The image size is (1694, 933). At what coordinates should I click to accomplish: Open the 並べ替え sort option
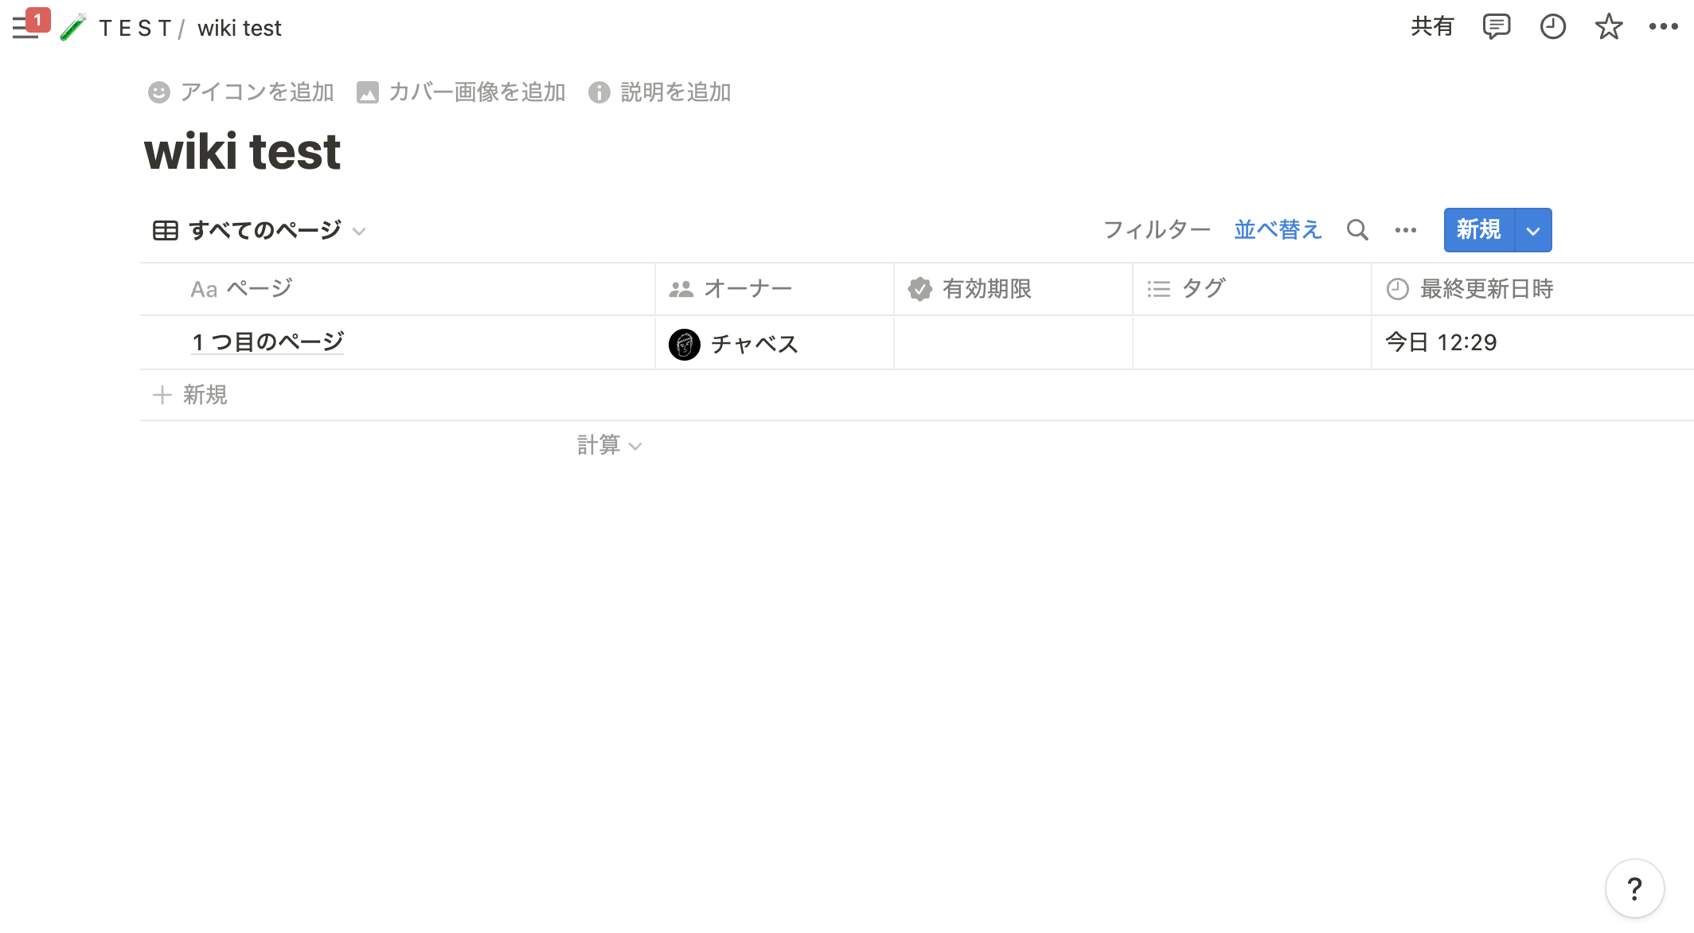point(1278,230)
